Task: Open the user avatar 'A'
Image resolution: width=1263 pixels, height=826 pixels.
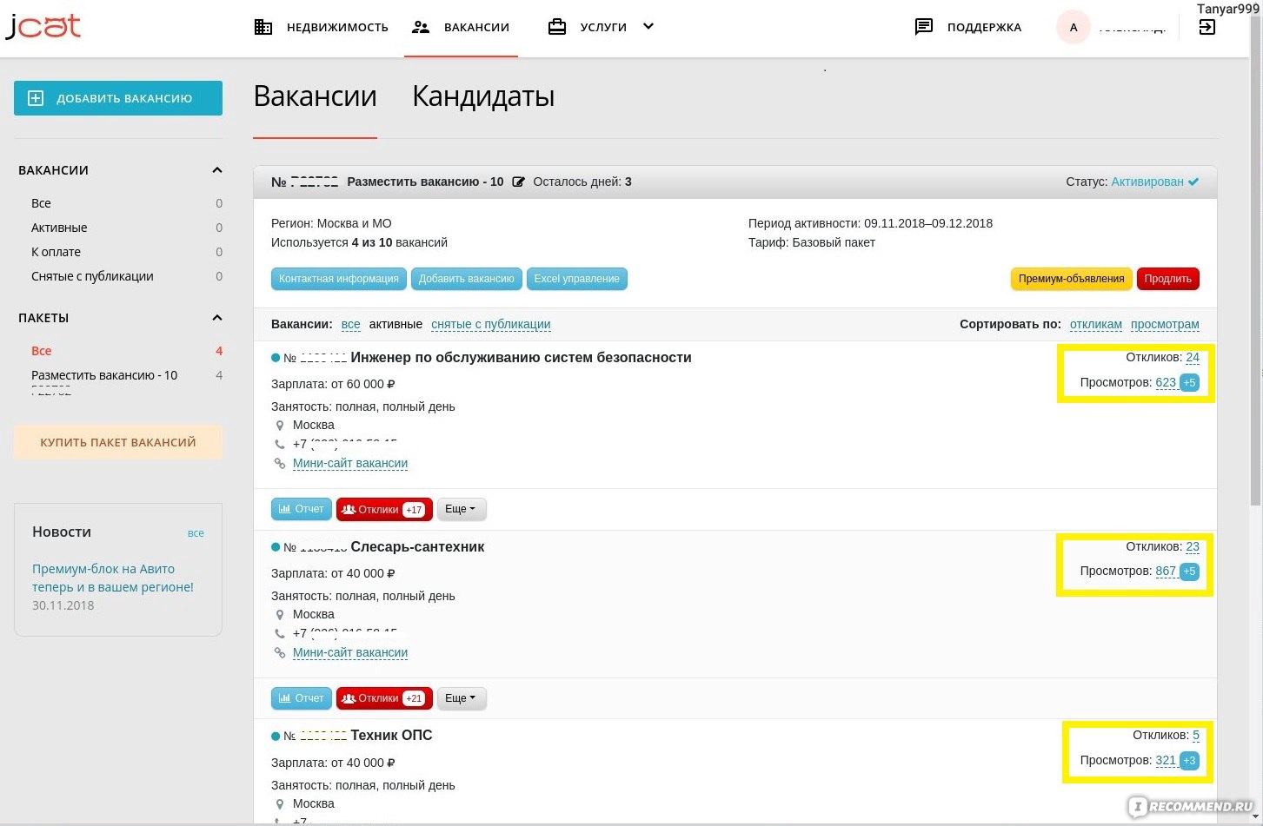Action: (1074, 27)
